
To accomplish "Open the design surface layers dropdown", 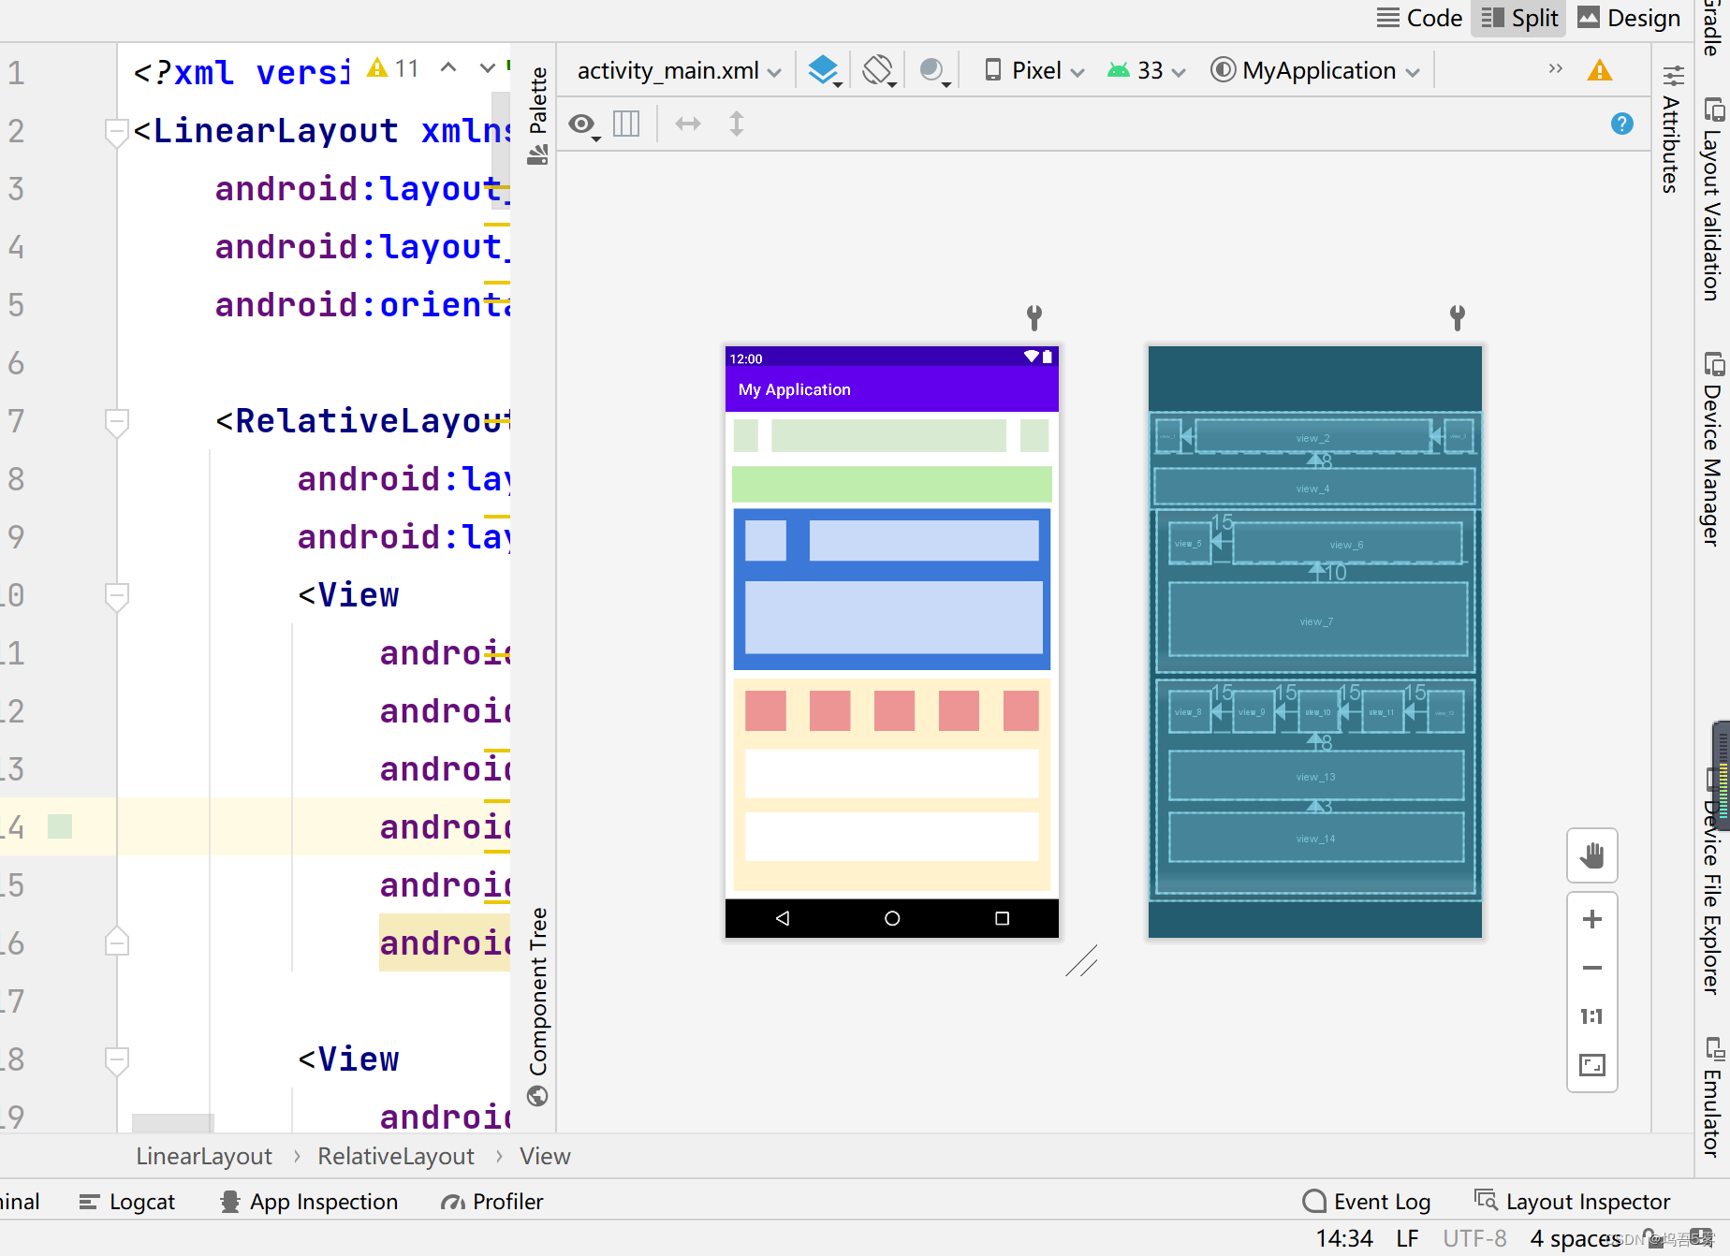I will click(825, 70).
